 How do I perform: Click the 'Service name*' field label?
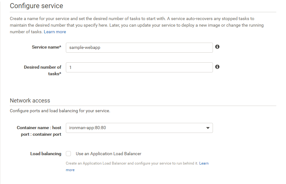coord(46,47)
